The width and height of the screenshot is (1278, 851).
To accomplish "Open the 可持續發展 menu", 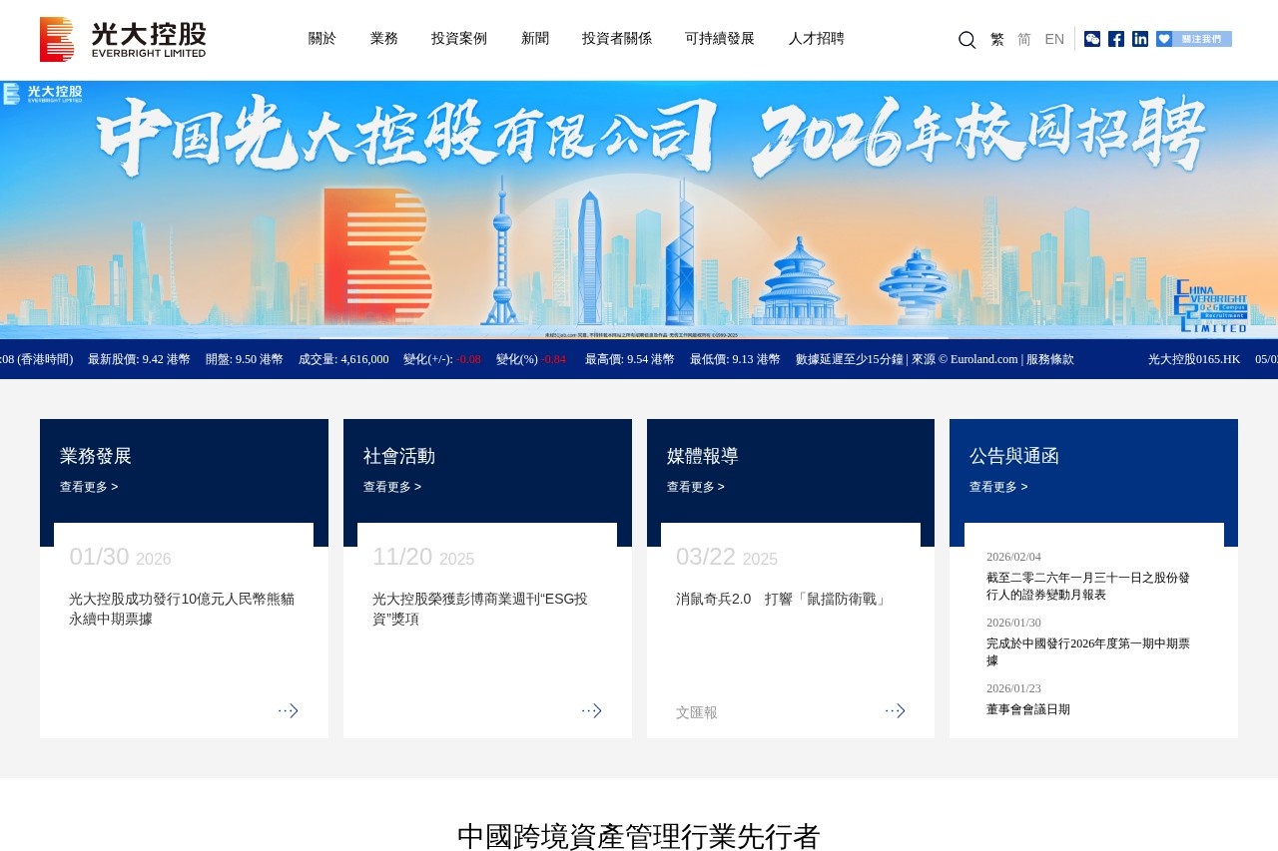I will [720, 39].
